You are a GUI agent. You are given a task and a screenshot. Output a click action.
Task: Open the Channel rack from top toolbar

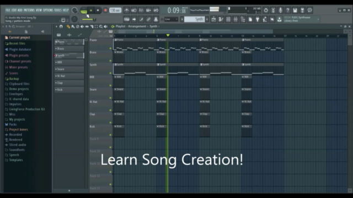click(228, 19)
